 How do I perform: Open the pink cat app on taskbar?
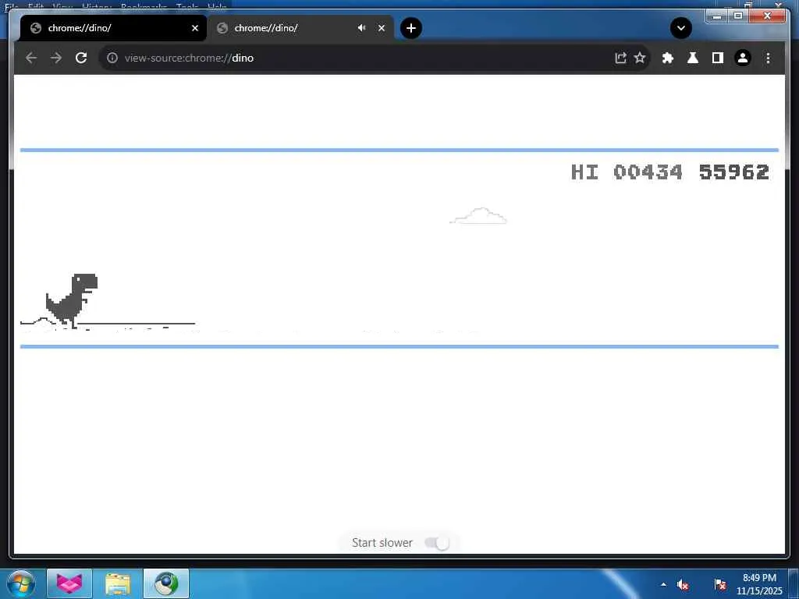(x=69, y=583)
